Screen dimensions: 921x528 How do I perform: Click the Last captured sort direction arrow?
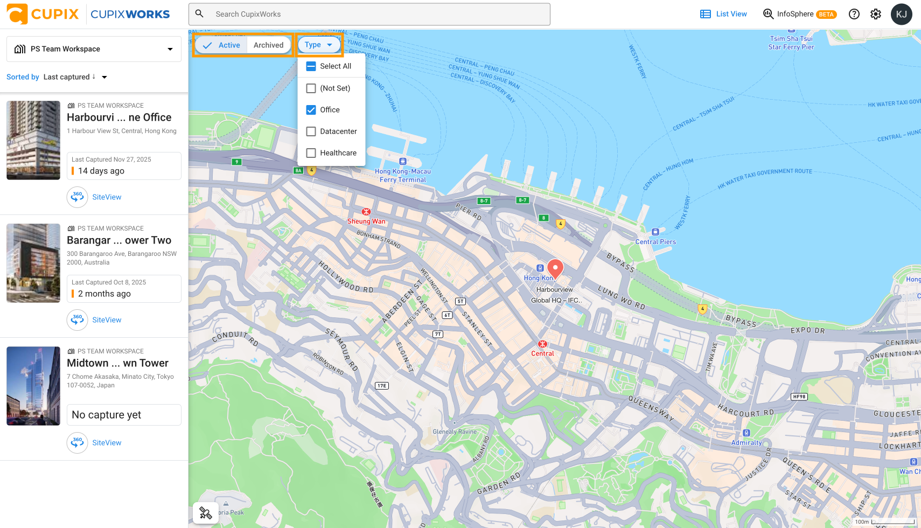(x=94, y=77)
